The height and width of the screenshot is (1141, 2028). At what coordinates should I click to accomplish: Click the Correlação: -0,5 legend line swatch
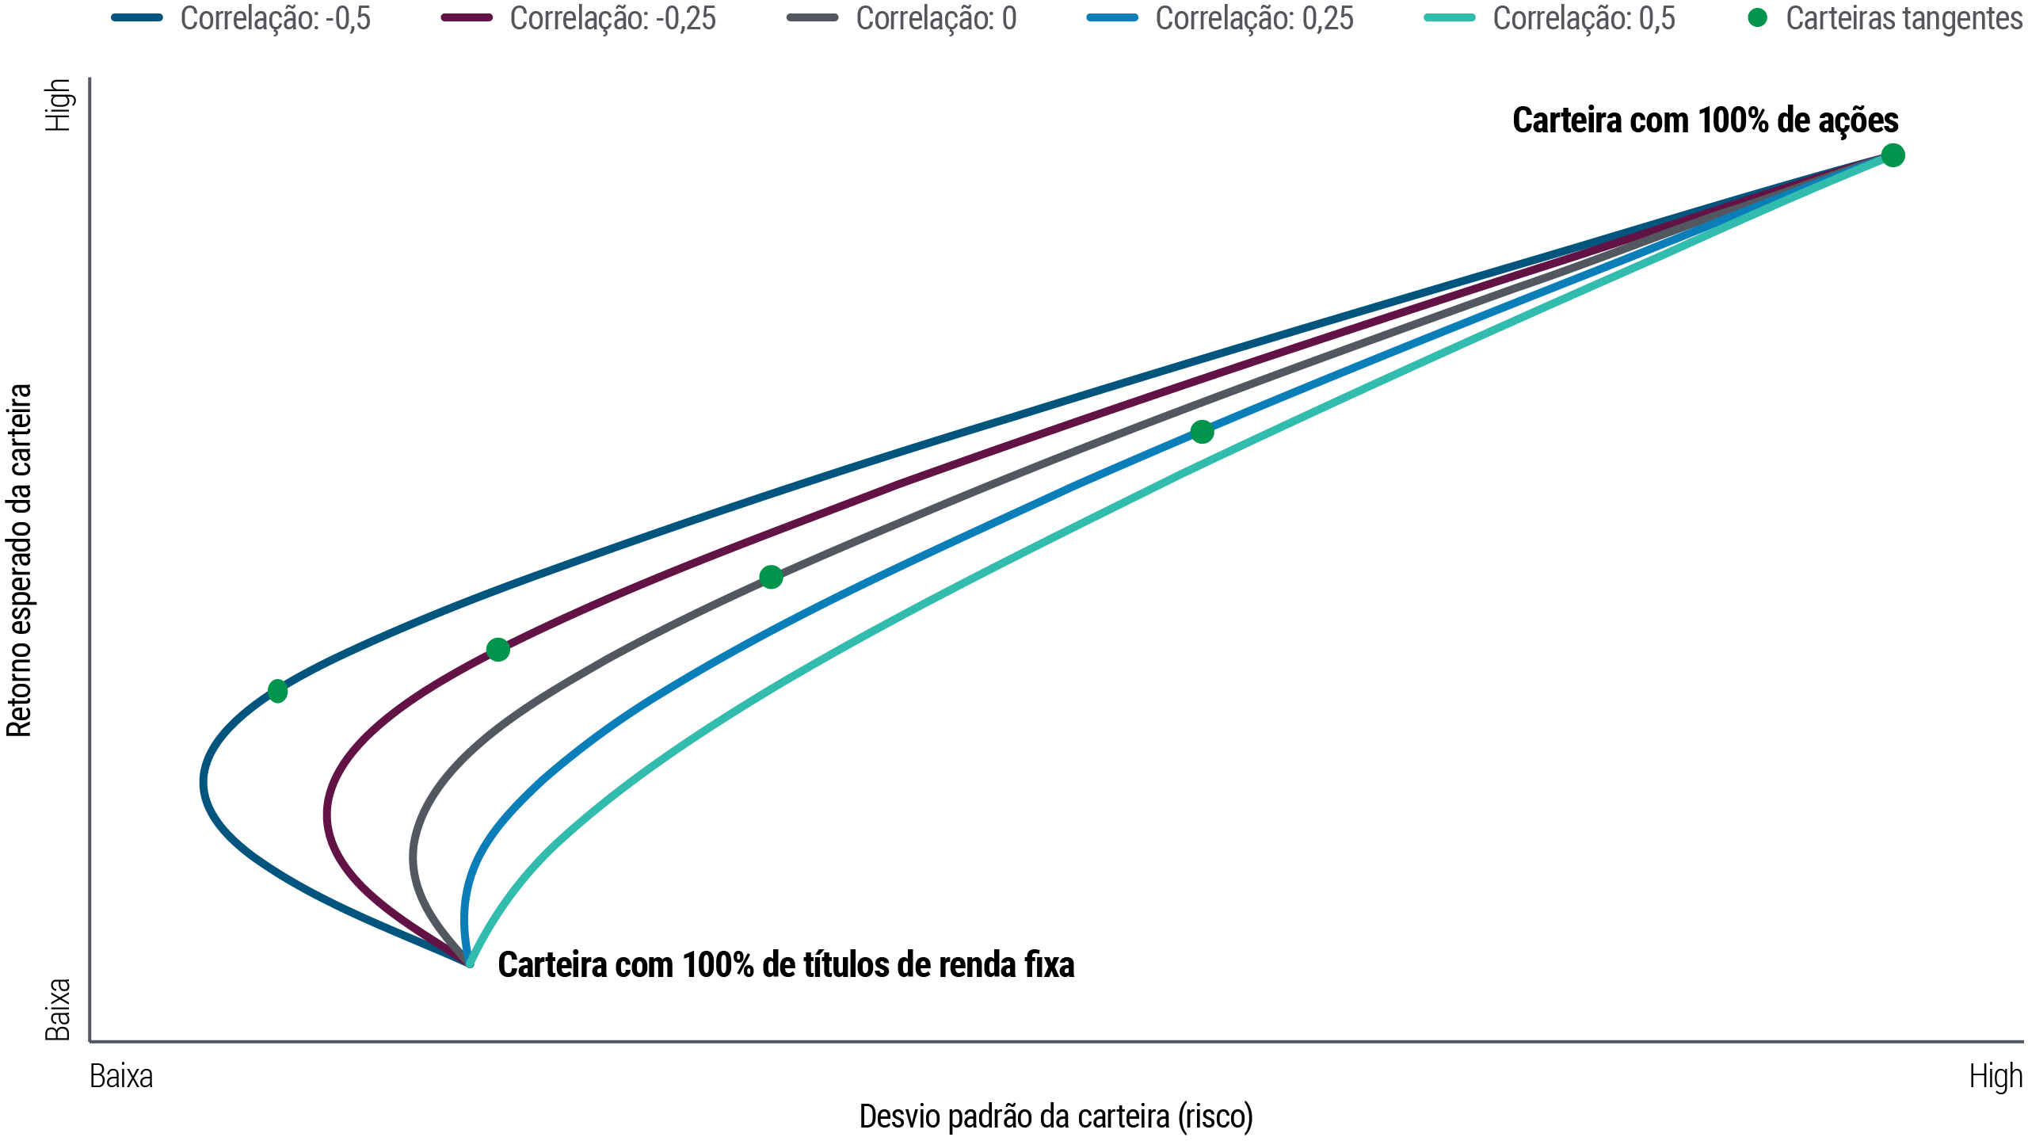(137, 18)
